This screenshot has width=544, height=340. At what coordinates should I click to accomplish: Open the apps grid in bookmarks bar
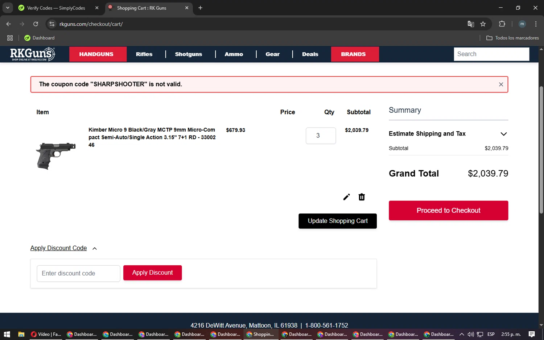(10, 38)
